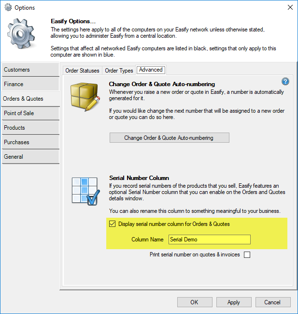Open the Customers options section
298x314 pixels.
click(30, 70)
